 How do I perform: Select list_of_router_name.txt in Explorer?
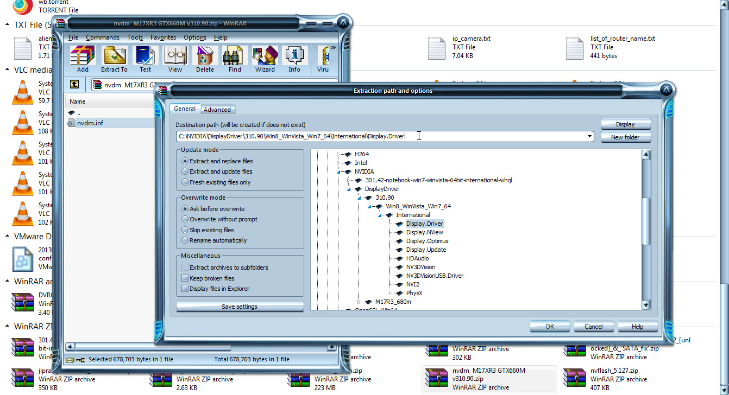pos(610,48)
